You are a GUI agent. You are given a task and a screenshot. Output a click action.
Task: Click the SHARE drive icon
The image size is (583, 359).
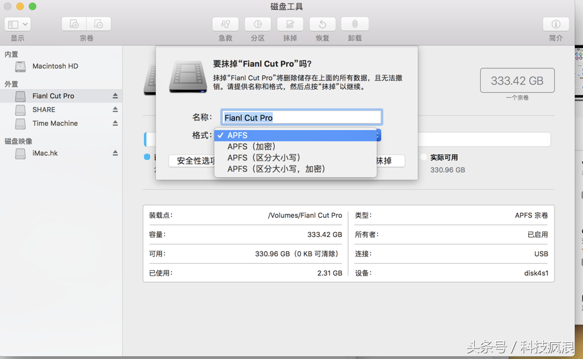coord(21,110)
